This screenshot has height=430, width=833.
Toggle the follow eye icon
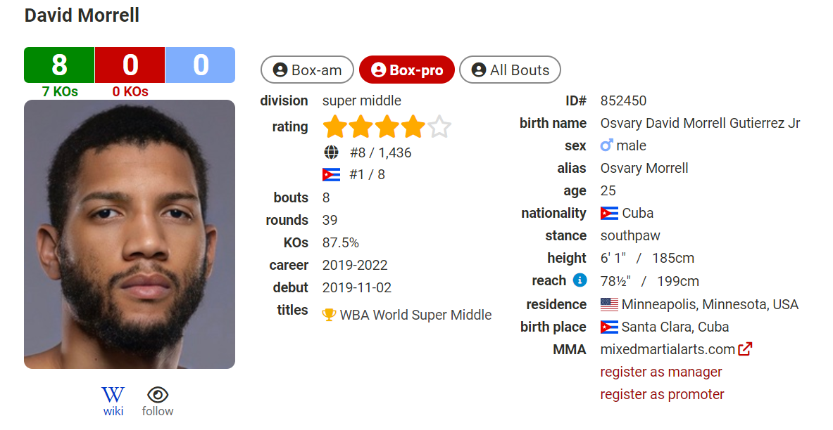point(158,395)
